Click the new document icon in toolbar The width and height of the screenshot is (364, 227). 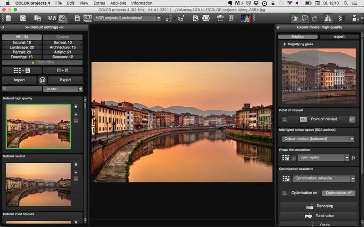click(9, 18)
